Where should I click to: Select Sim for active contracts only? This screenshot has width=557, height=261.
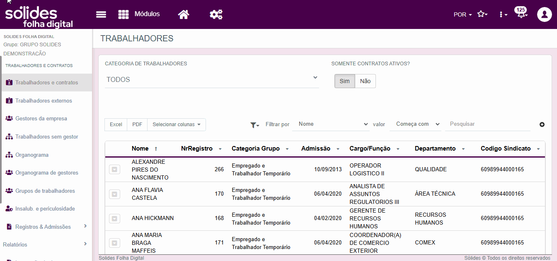click(x=344, y=81)
